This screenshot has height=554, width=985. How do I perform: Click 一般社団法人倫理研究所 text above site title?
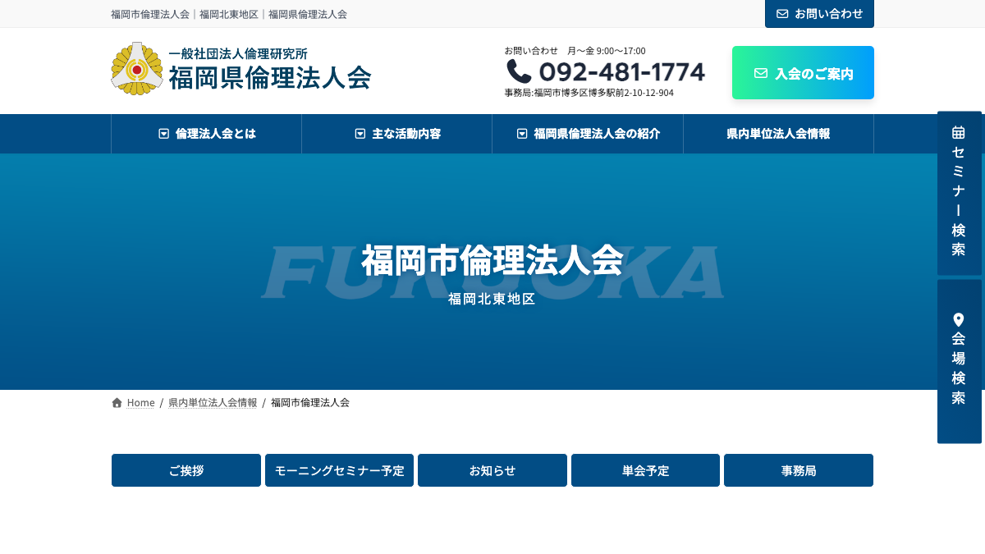[x=238, y=53]
